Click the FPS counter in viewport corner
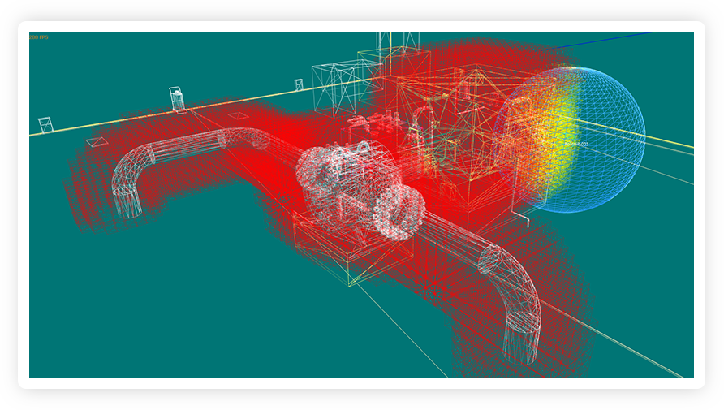This screenshot has height=410, width=724. click(38, 37)
